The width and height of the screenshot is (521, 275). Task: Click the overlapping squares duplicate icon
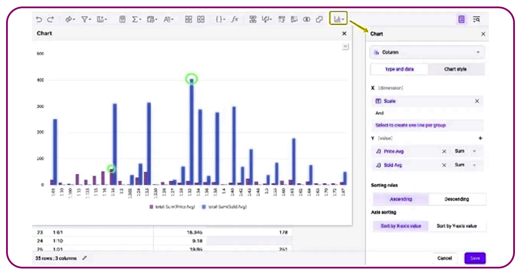(319, 19)
